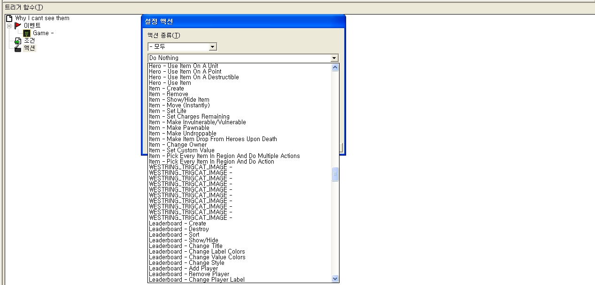The width and height of the screenshot is (595, 285).
Task: Click the 트리거 함수 panel label
Action: pyautogui.click(x=24, y=7)
